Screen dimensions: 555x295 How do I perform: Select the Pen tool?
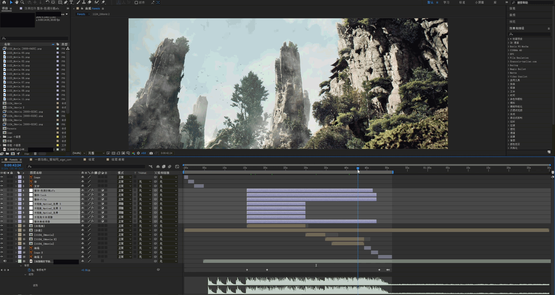click(x=66, y=2)
